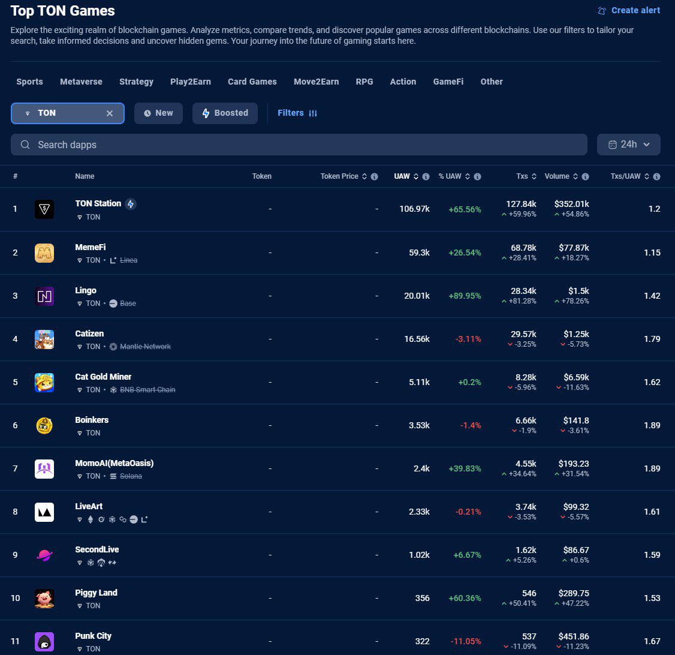Open the Punk City logo icon
This screenshot has width=675, height=655.
click(44, 642)
